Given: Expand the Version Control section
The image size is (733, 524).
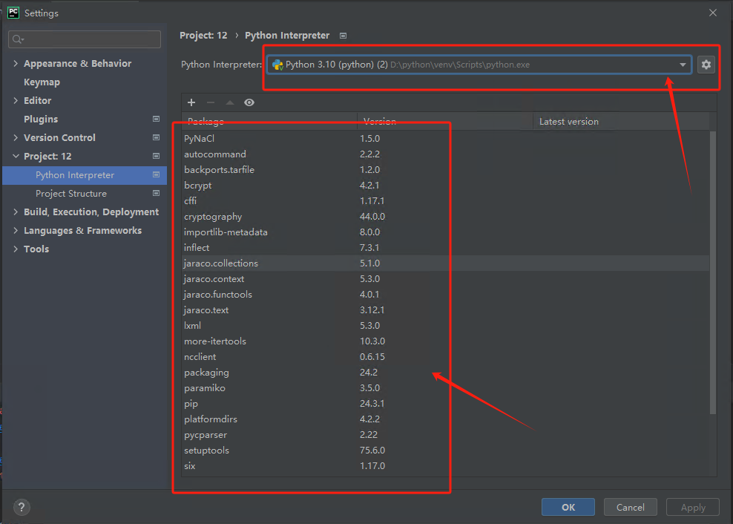Looking at the screenshot, I should [16, 137].
